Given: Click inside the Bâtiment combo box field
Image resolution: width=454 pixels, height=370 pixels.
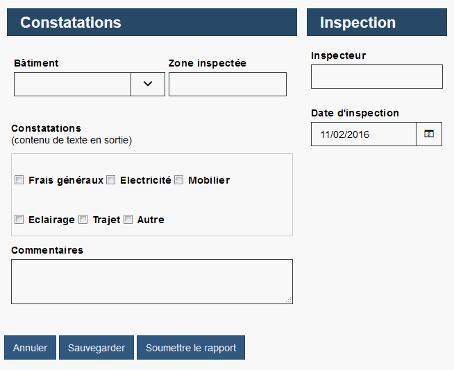Looking at the screenshot, I should point(72,84).
